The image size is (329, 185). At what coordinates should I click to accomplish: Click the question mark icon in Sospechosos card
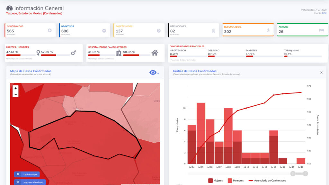tap(158, 31)
